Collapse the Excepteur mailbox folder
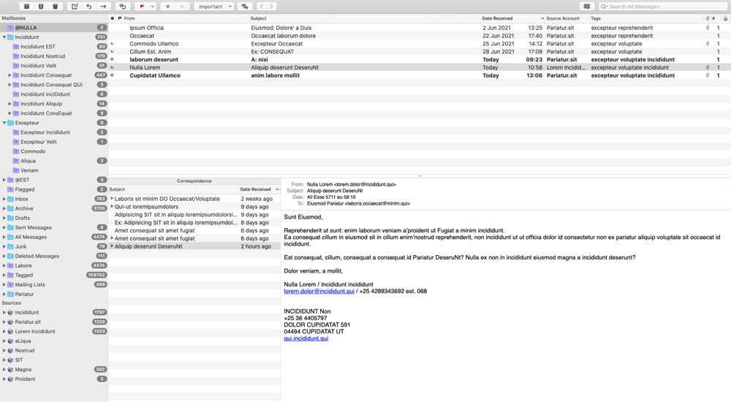 pos(4,123)
